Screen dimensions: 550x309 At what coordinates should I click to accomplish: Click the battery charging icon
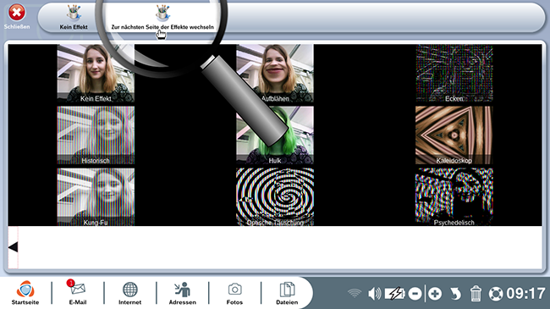[x=395, y=294]
